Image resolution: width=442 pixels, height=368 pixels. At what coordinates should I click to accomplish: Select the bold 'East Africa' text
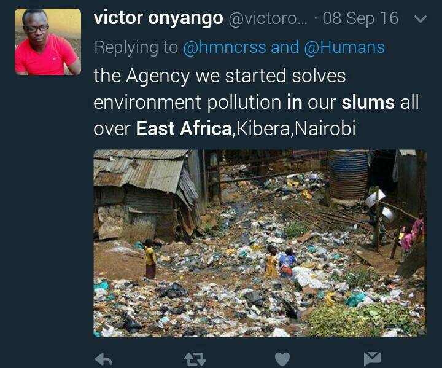tap(184, 128)
